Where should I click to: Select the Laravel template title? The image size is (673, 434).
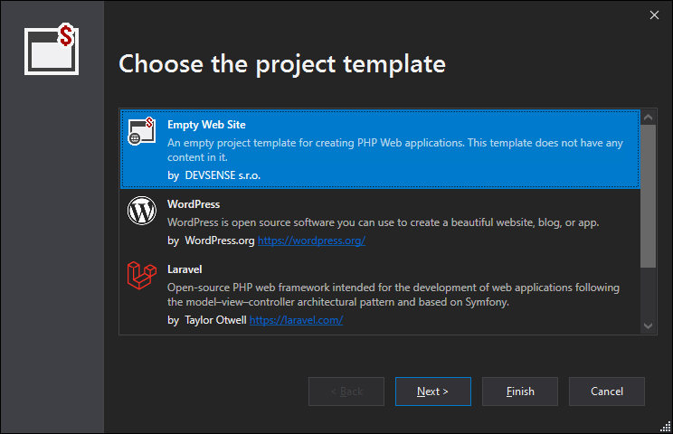185,269
